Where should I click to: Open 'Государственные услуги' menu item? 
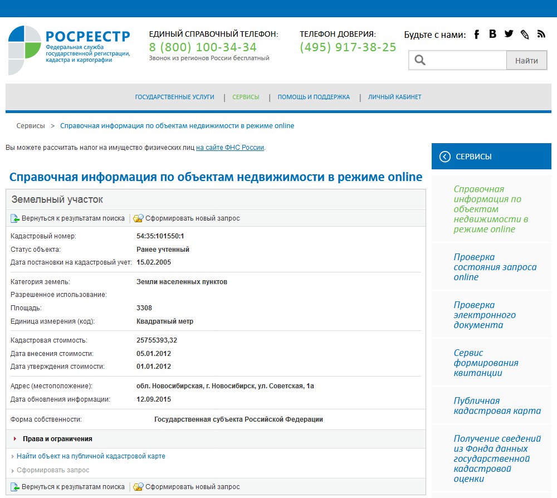tap(174, 97)
